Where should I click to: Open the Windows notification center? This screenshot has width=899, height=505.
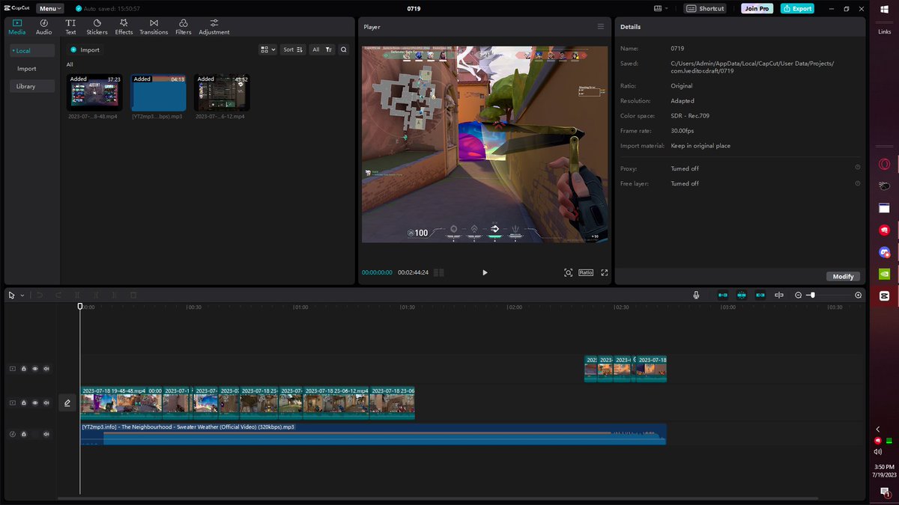[x=884, y=492]
